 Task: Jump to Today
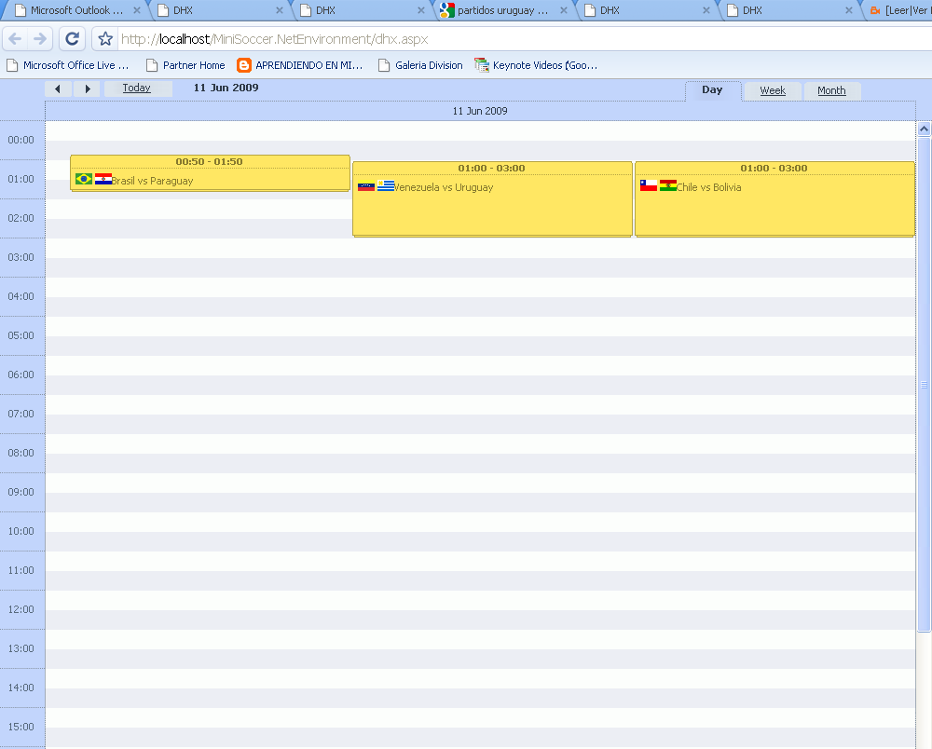137,89
